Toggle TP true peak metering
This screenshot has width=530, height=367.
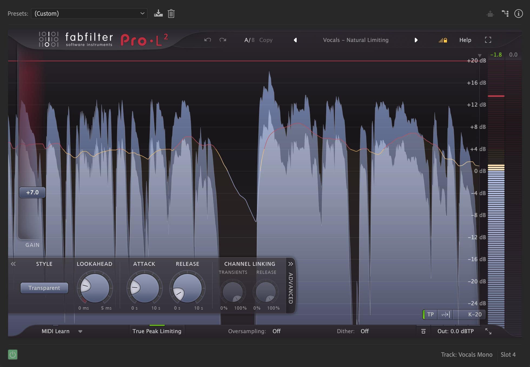430,314
